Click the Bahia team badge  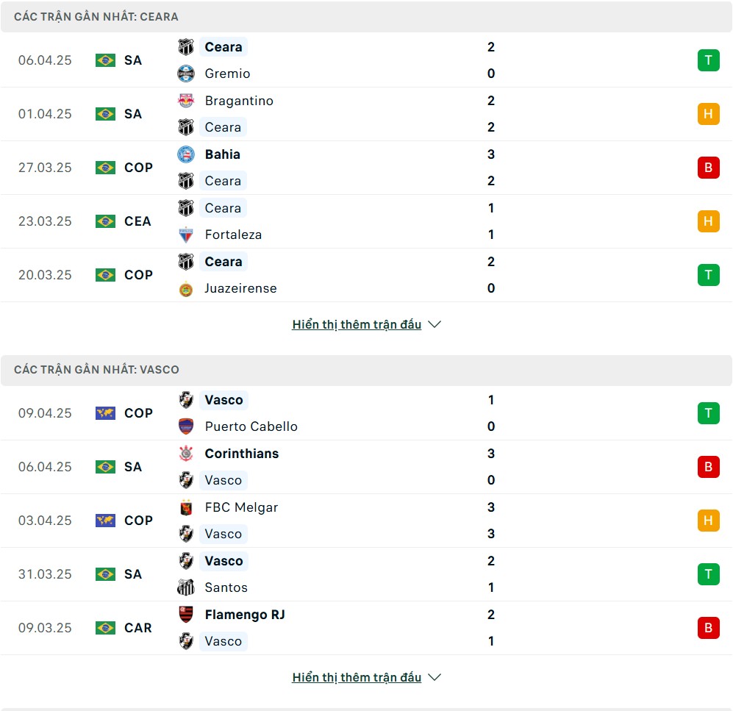(186, 154)
